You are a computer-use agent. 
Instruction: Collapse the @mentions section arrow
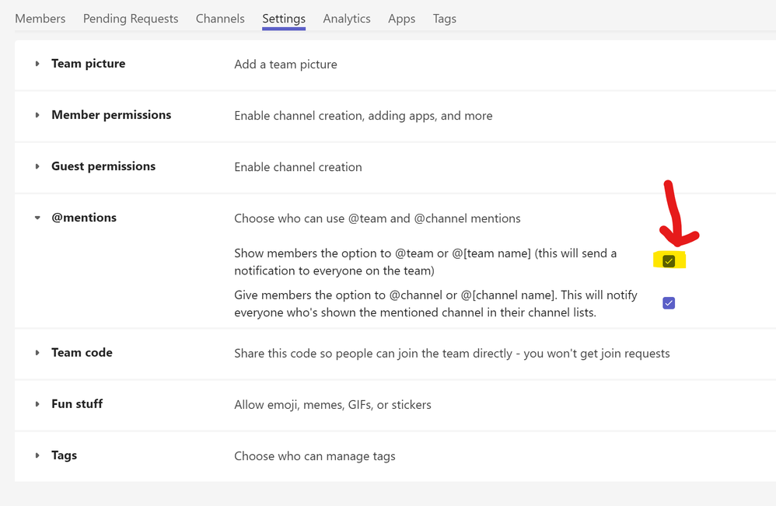(37, 218)
